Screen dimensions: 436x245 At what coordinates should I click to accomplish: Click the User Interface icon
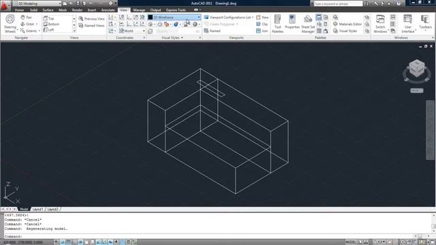407,24
